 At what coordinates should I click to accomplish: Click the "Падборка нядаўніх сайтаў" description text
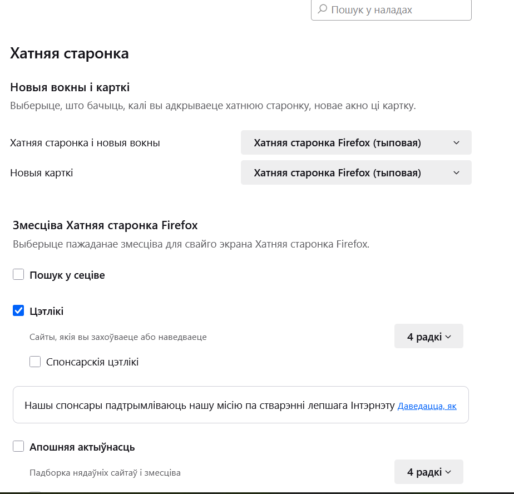click(105, 473)
